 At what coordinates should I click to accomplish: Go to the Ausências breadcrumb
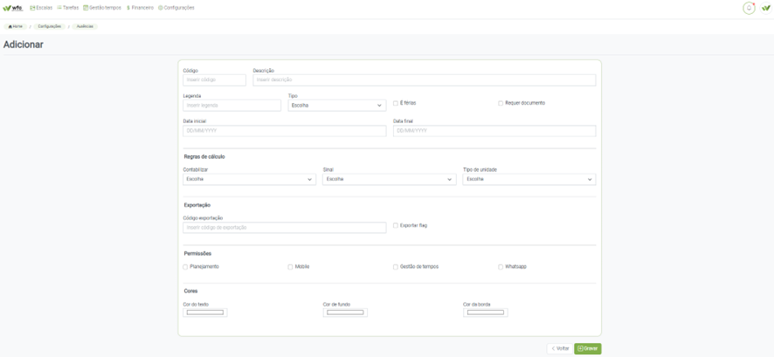pos(84,26)
